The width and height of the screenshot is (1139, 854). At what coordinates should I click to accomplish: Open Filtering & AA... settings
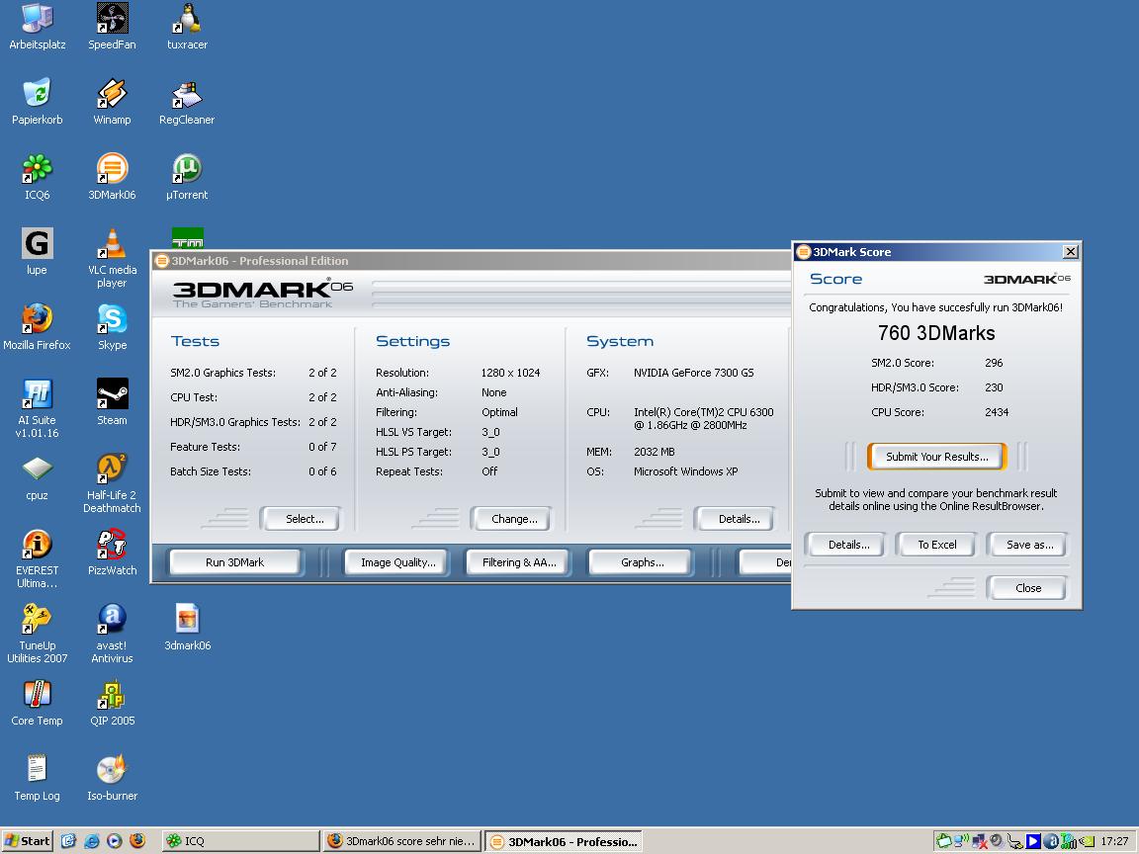pos(519,562)
